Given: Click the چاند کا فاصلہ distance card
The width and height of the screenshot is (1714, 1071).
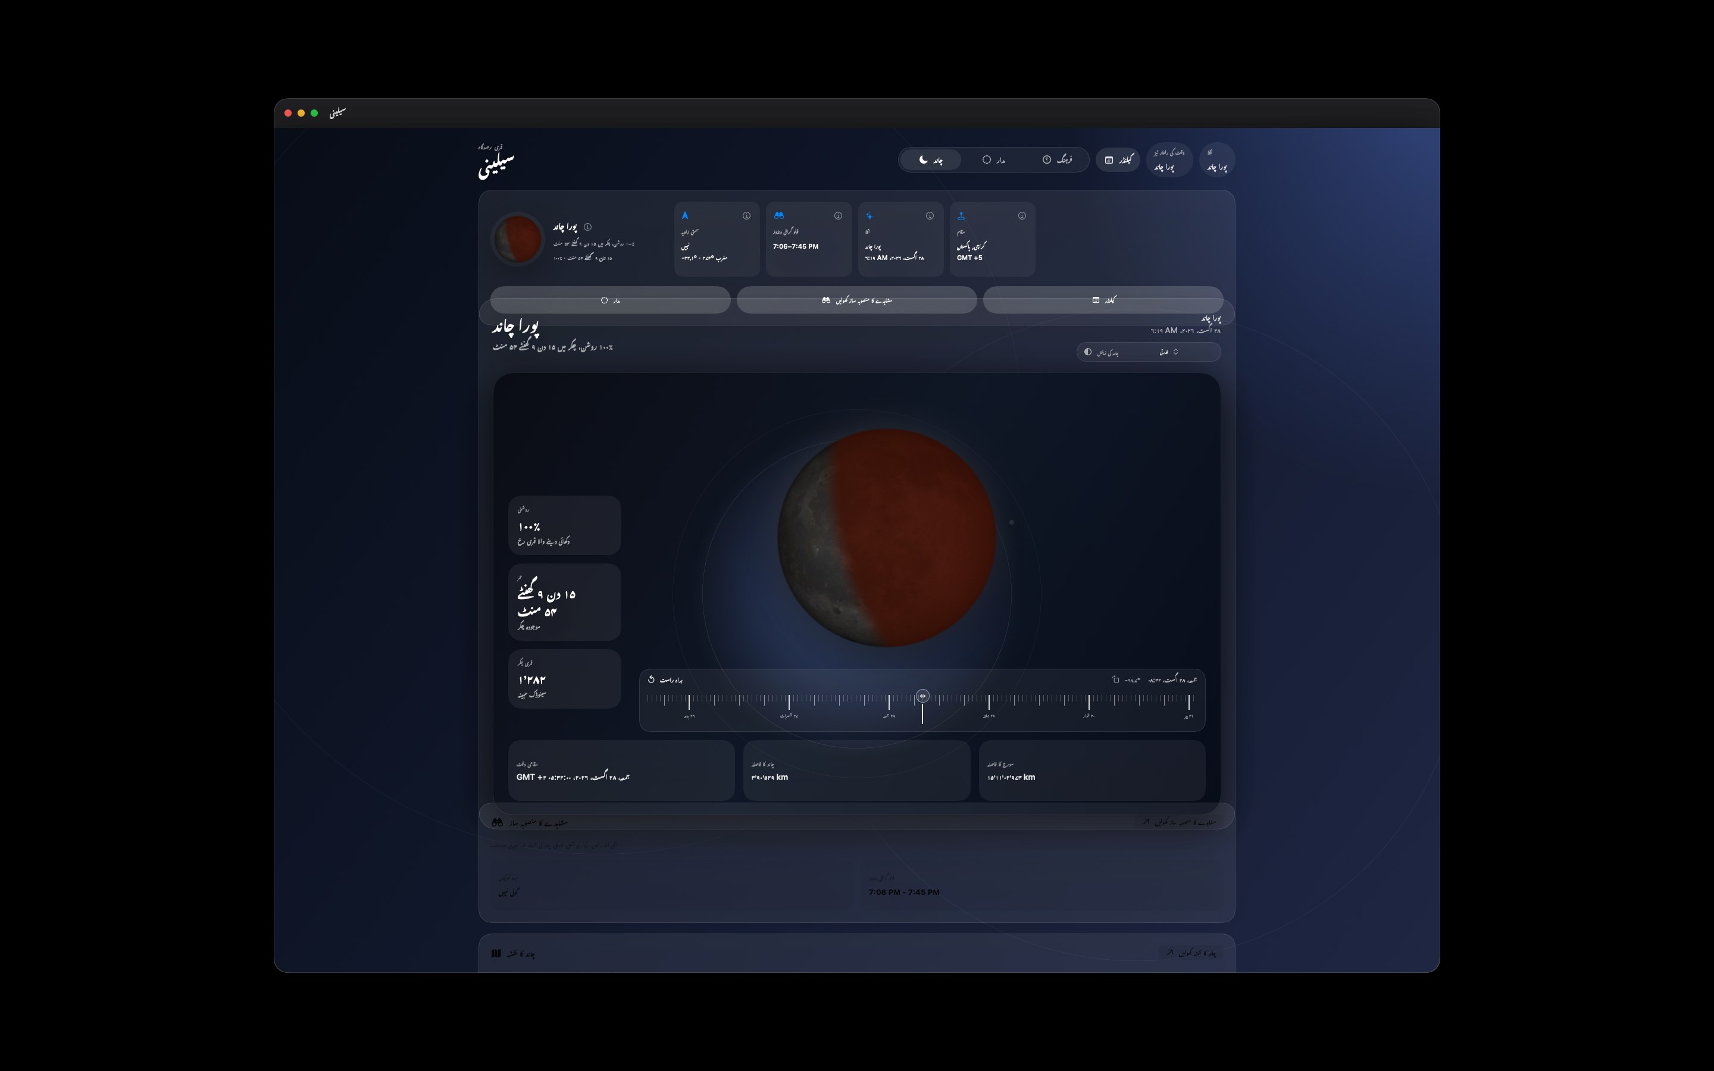Looking at the screenshot, I should 857,771.
